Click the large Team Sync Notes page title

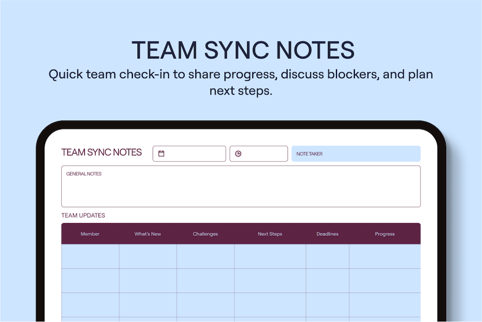[242, 50]
